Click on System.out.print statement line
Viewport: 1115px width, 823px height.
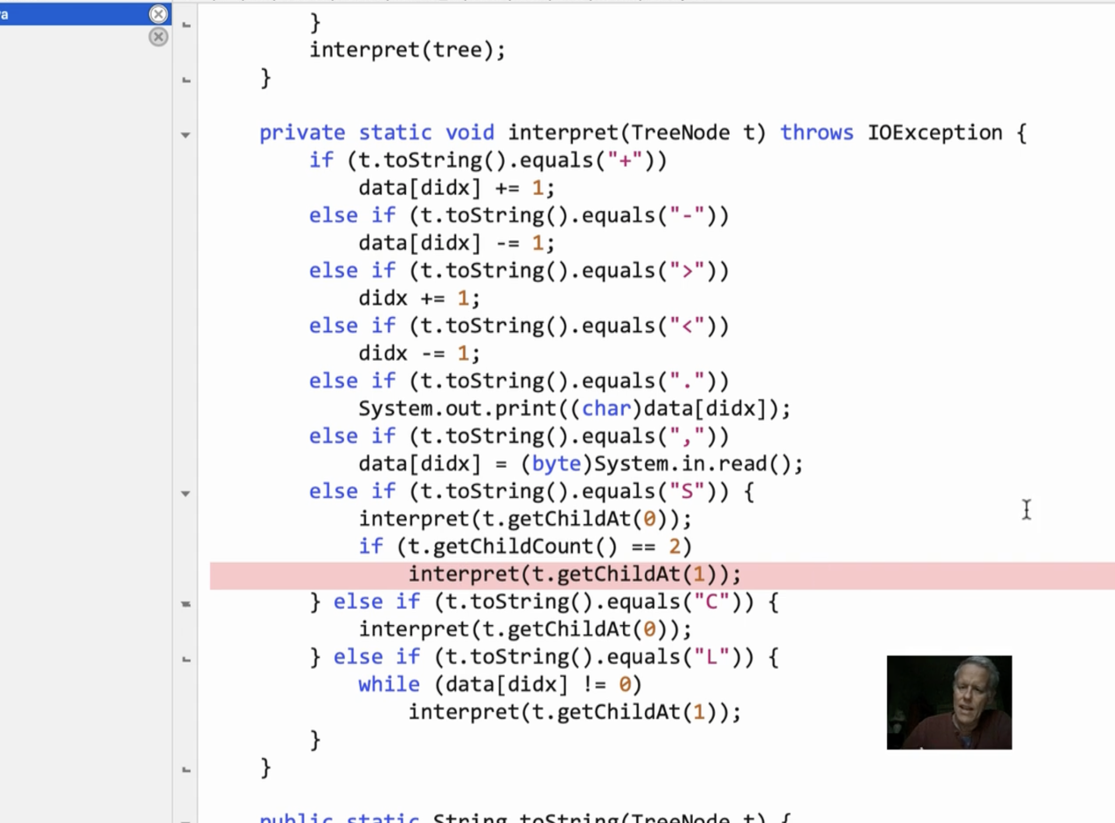click(572, 409)
